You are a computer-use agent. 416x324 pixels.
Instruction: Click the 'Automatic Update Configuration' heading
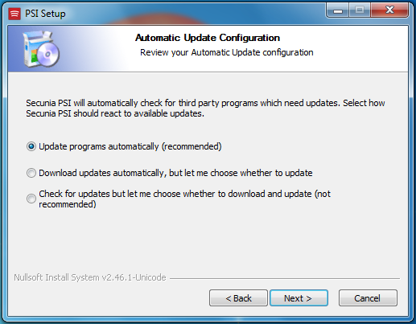208,38
